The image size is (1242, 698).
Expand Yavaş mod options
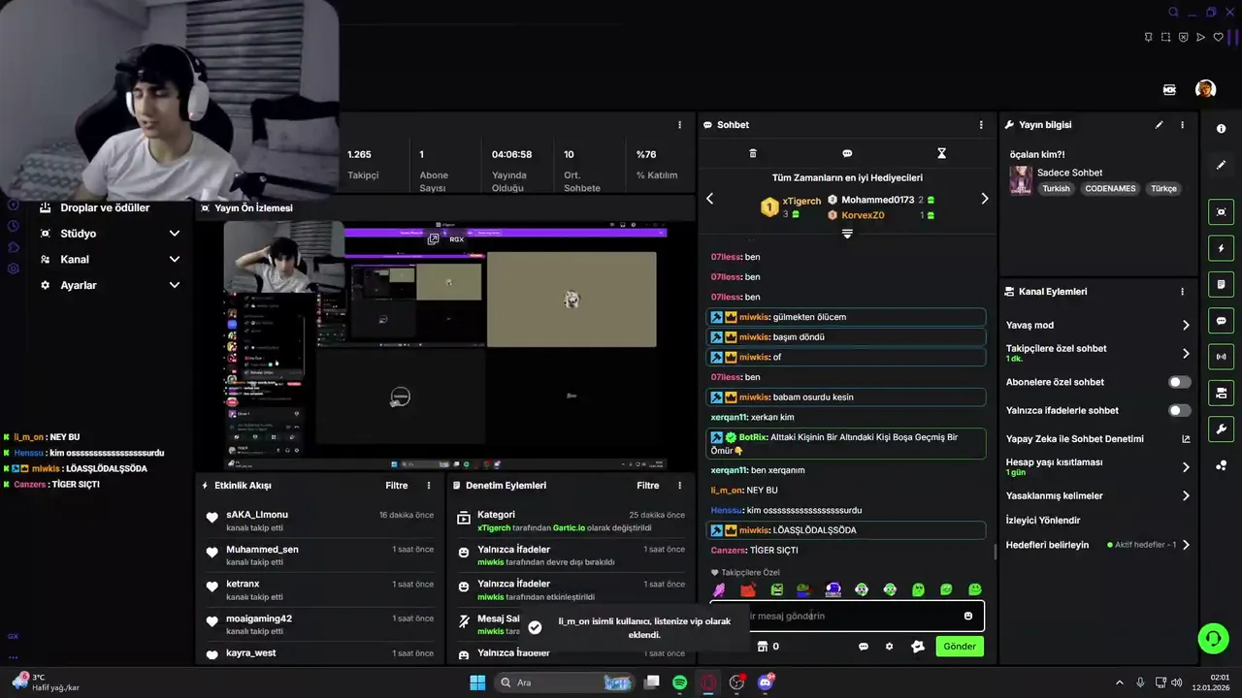[x=1186, y=326]
